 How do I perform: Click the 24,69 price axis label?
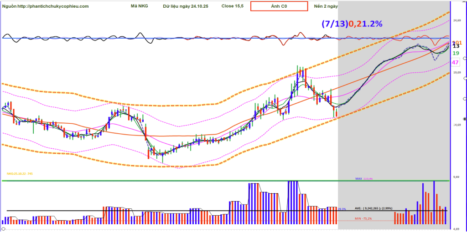pos(456,20)
